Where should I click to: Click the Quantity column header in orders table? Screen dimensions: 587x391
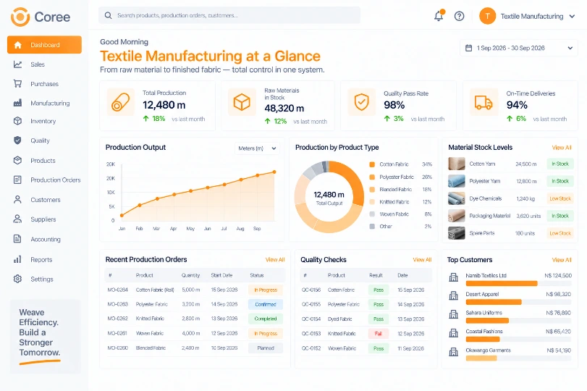click(190, 275)
